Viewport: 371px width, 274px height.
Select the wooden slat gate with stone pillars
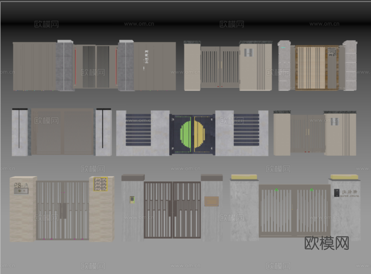click(x=317, y=65)
